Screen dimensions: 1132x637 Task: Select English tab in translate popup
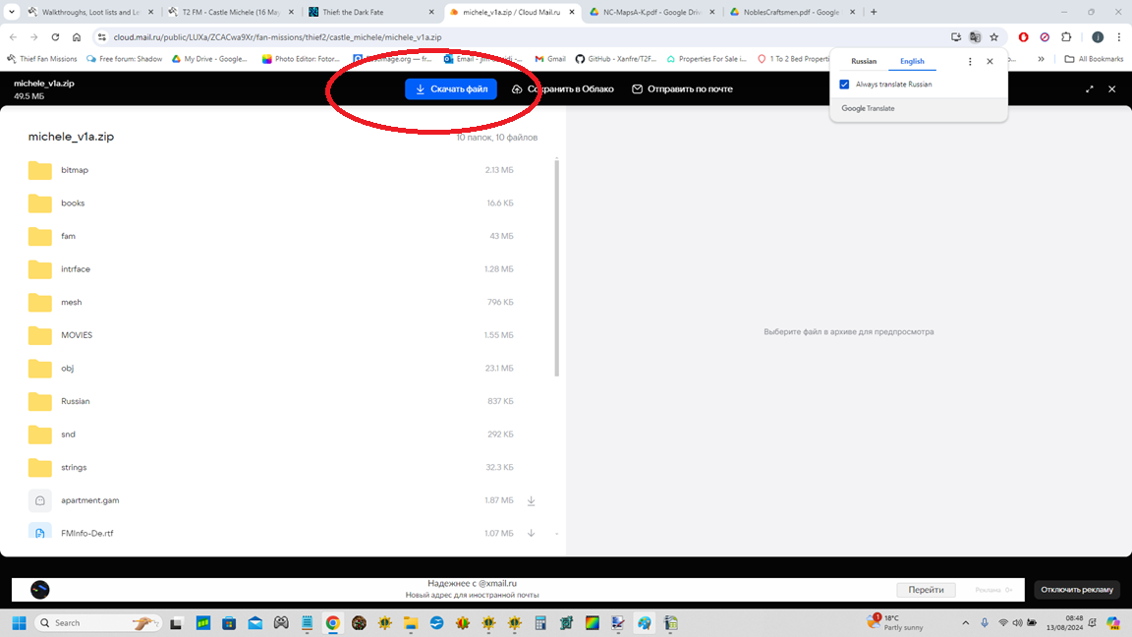pos(912,61)
